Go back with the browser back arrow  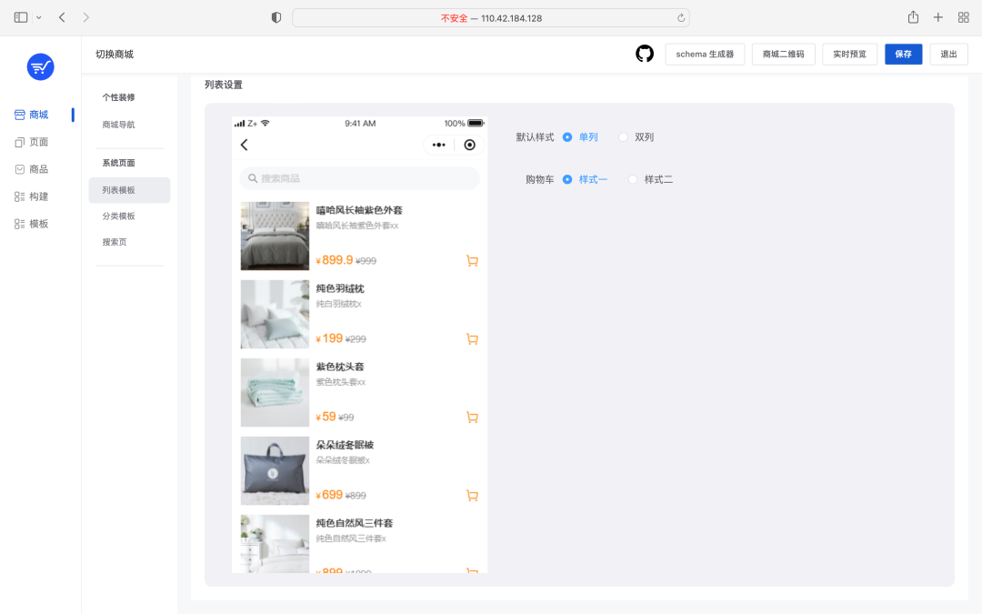62,17
